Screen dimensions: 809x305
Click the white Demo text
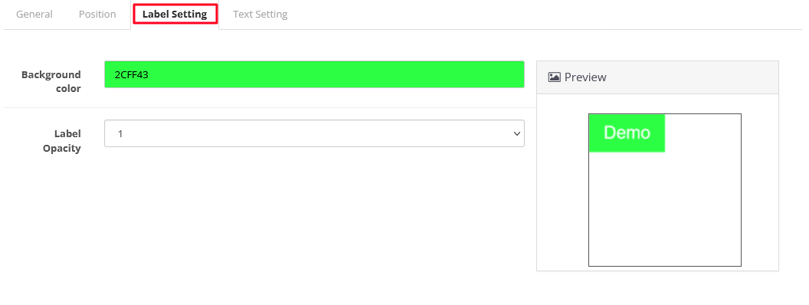pyautogui.click(x=627, y=133)
